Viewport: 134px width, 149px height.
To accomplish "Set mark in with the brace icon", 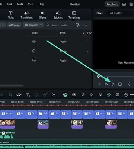I will 129,84.
